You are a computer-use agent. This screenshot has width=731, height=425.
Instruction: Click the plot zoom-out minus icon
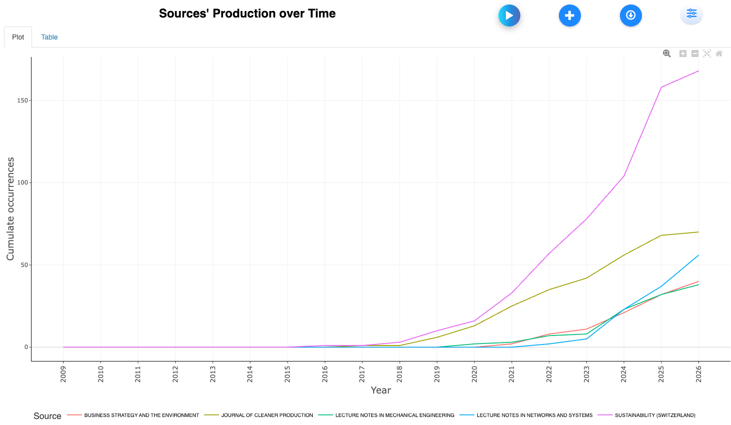click(x=694, y=53)
